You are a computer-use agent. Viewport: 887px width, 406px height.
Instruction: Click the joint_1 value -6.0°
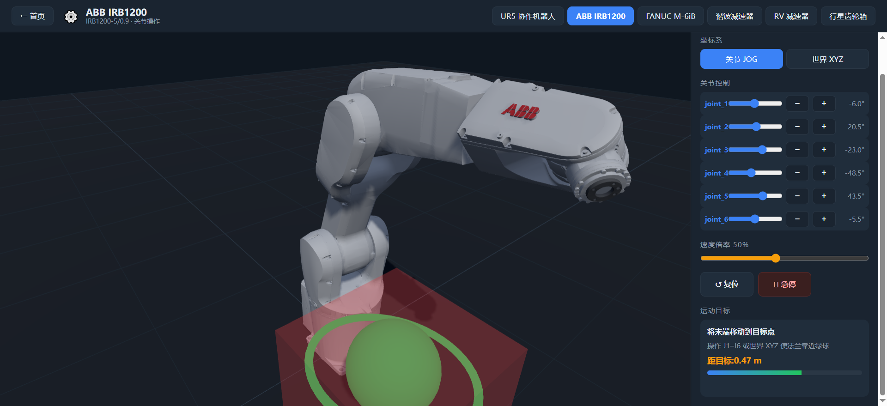pos(856,103)
